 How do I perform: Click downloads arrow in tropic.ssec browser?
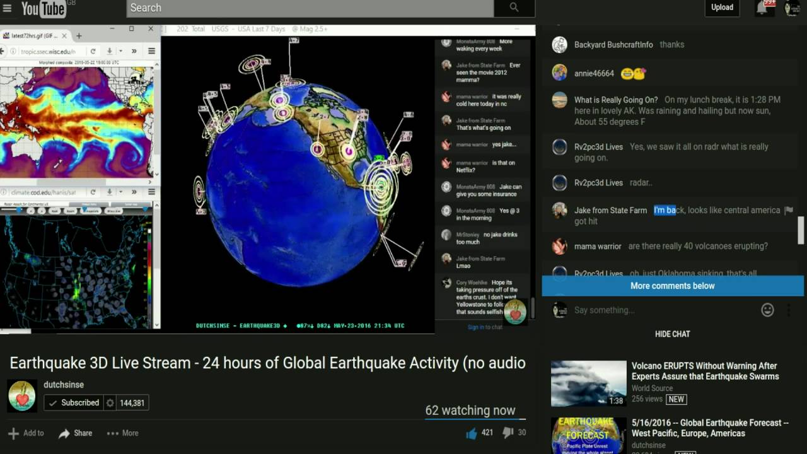[110, 51]
